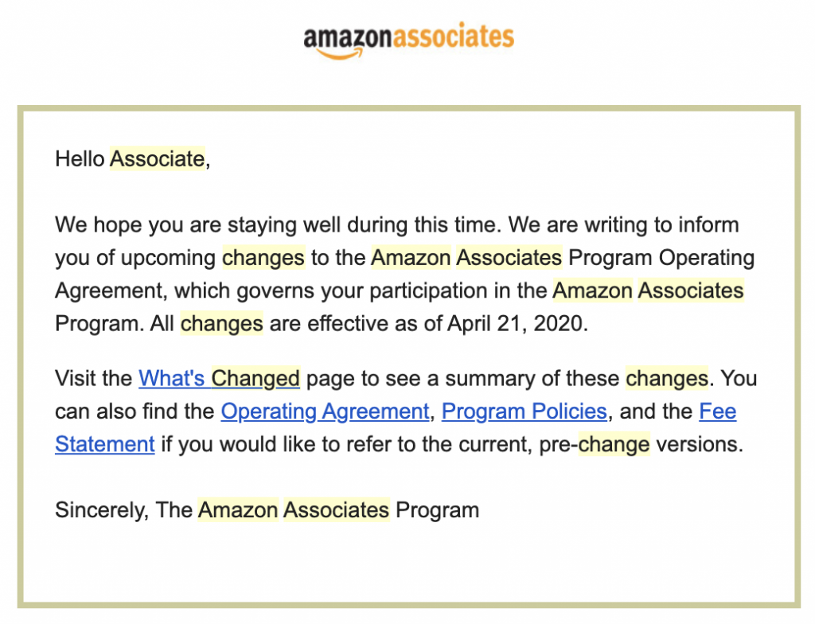This screenshot has height=624, width=815.
Task: Open the Statement link at line start
Action: tap(105, 444)
